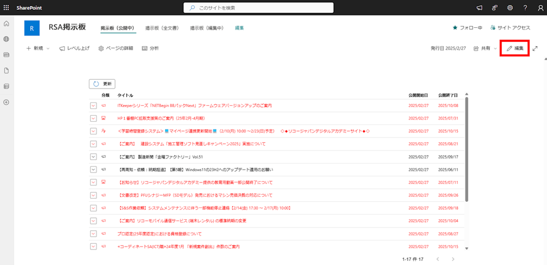Click the 2025/10/08 end date cell

click(449, 106)
